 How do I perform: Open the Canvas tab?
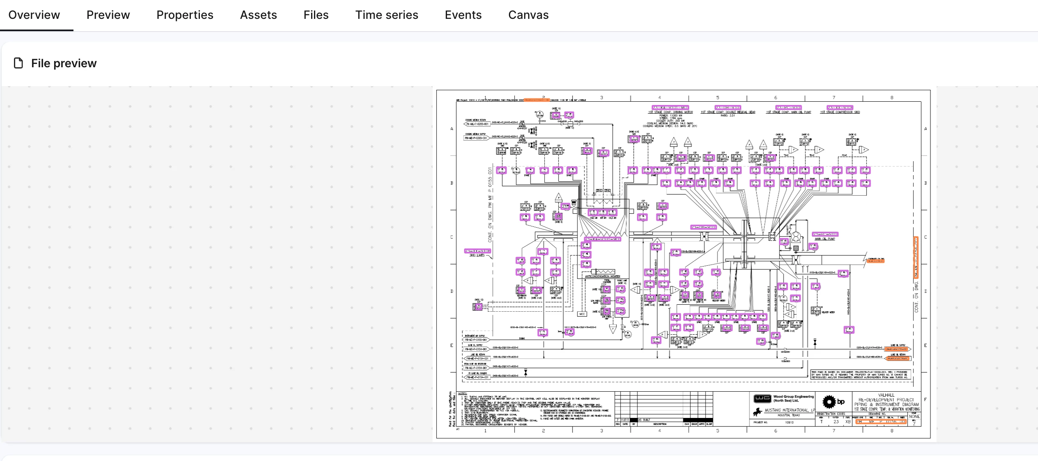pyautogui.click(x=528, y=15)
